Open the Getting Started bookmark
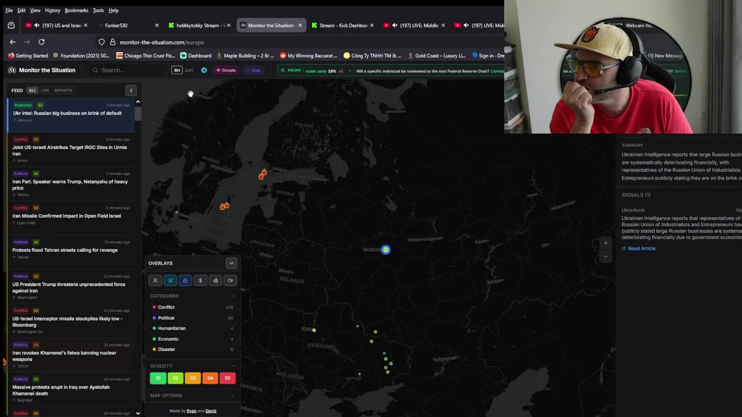The width and height of the screenshot is (742, 417). click(x=28, y=56)
